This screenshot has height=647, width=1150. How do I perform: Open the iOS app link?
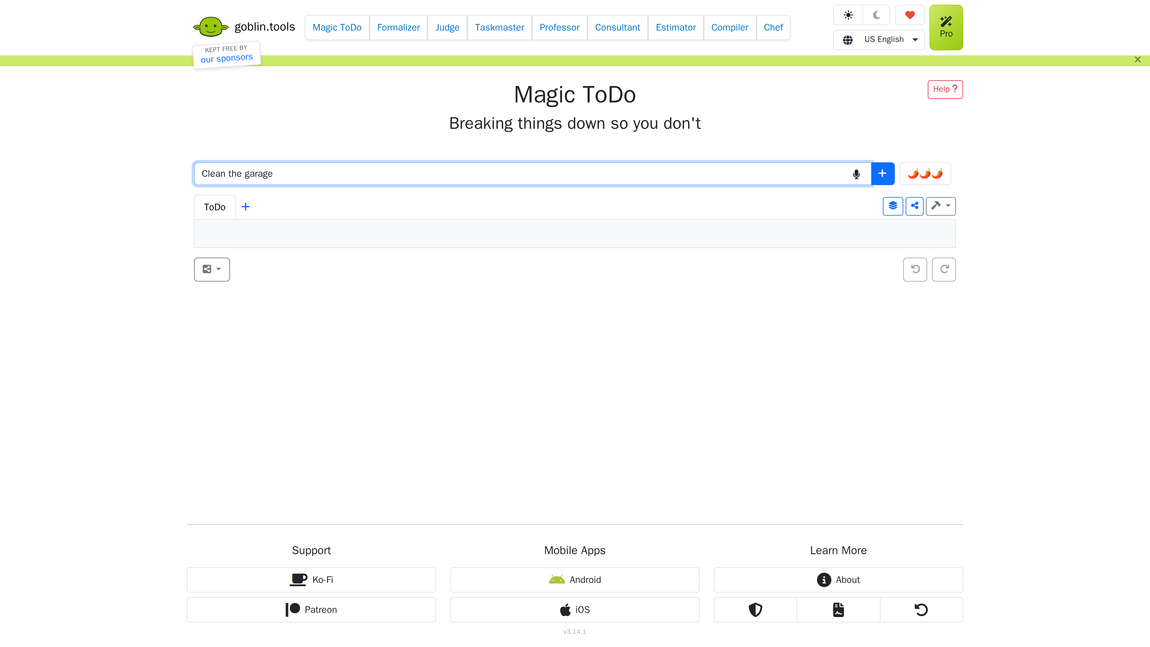point(575,610)
